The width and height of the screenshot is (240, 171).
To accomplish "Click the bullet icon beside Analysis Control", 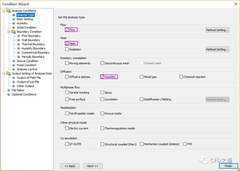I will coord(14,69).
